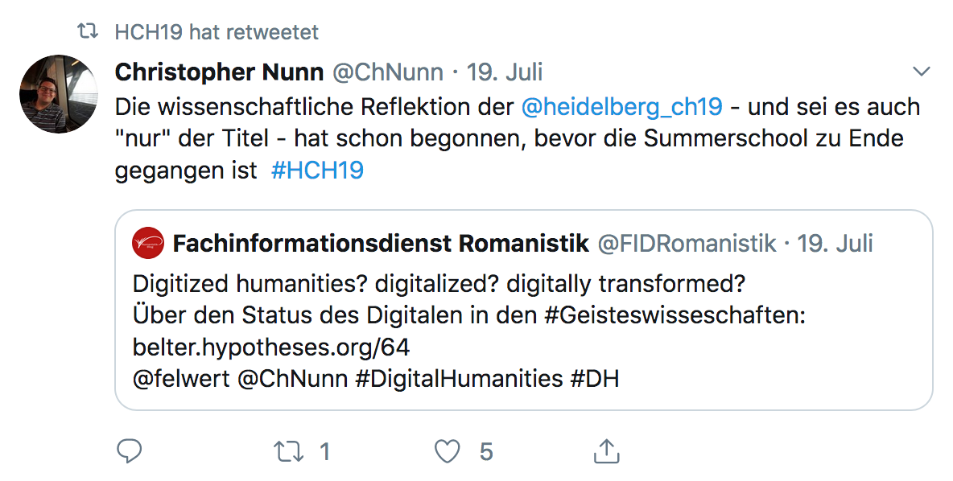953x481 pixels.
Task: Click the belter.hypotheses.org/64 link text
Action: (x=271, y=347)
